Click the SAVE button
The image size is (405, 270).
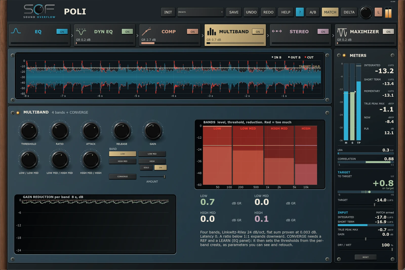click(234, 12)
